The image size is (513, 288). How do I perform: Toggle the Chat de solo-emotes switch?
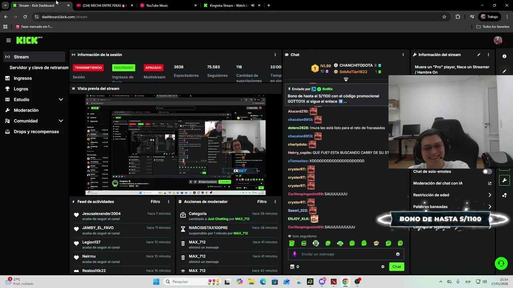[487, 172]
